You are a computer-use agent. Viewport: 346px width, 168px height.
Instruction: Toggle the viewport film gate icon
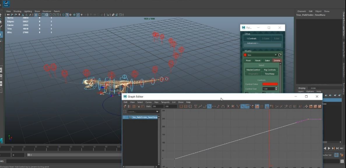pyautogui.click(x=40, y=15)
